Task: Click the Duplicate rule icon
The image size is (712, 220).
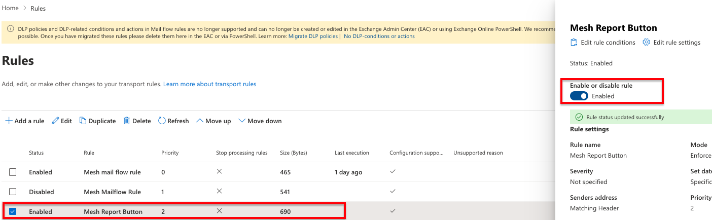Action: pos(83,121)
